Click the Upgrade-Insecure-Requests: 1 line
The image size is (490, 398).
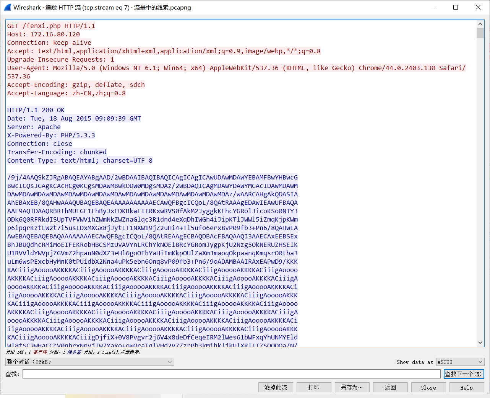click(x=61, y=59)
